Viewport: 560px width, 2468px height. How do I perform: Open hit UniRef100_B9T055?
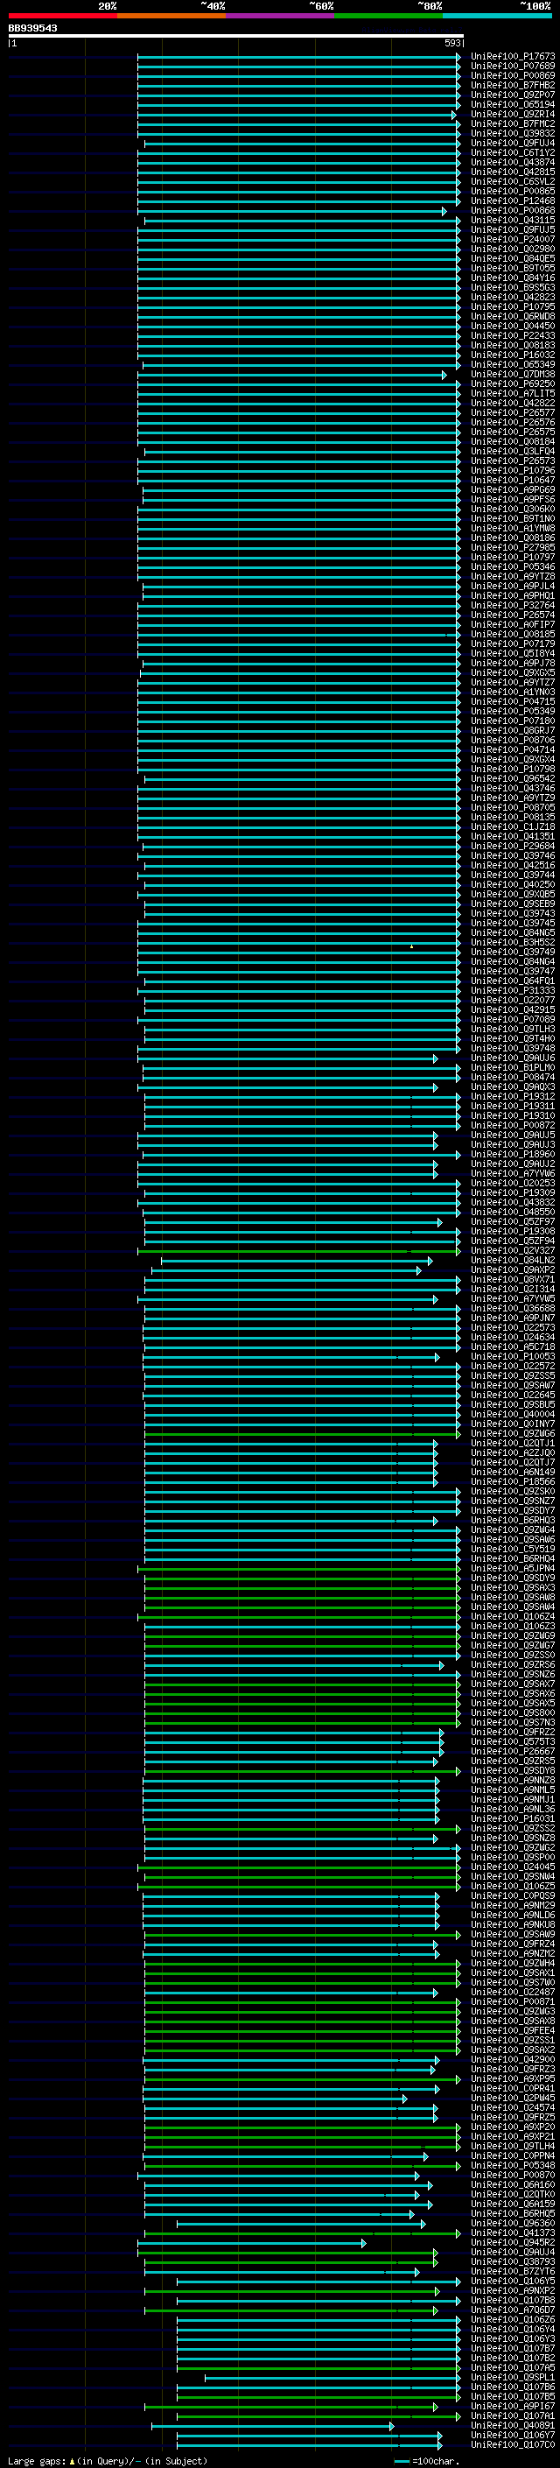click(513, 268)
